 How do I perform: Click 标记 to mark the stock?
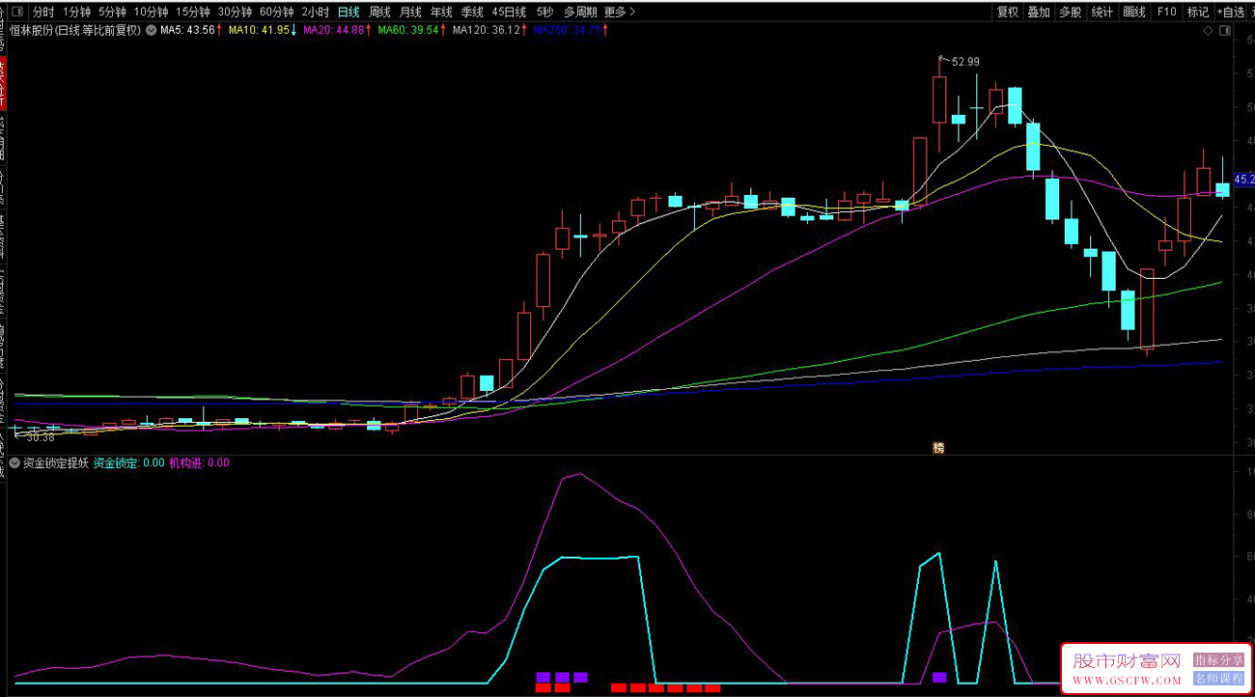pyautogui.click(x=1197, y=13)
